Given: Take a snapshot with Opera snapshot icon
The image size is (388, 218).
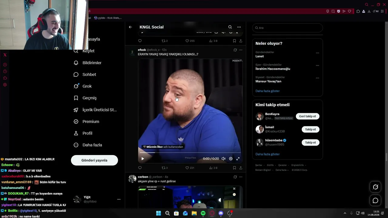Looking at the screenshot, I should [x=333, y=11].
